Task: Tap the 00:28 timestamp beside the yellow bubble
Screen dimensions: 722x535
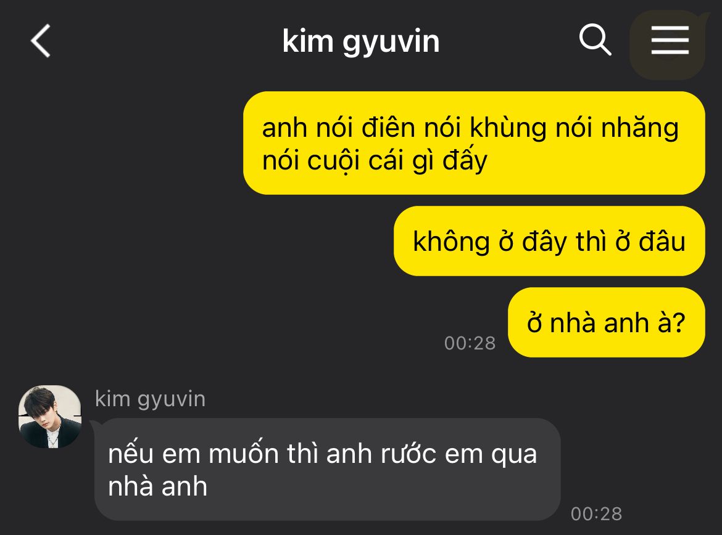Action: 470,343
